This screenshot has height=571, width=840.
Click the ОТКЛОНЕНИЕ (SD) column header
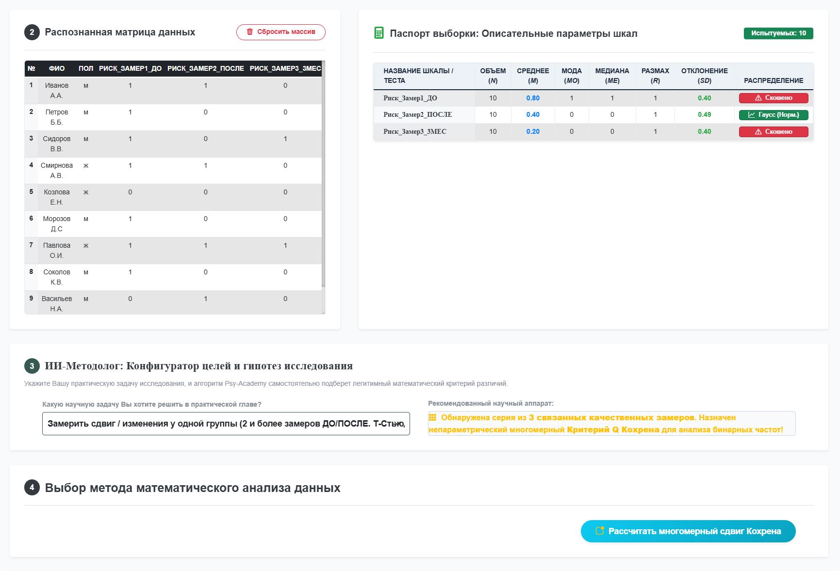point(704,76)
